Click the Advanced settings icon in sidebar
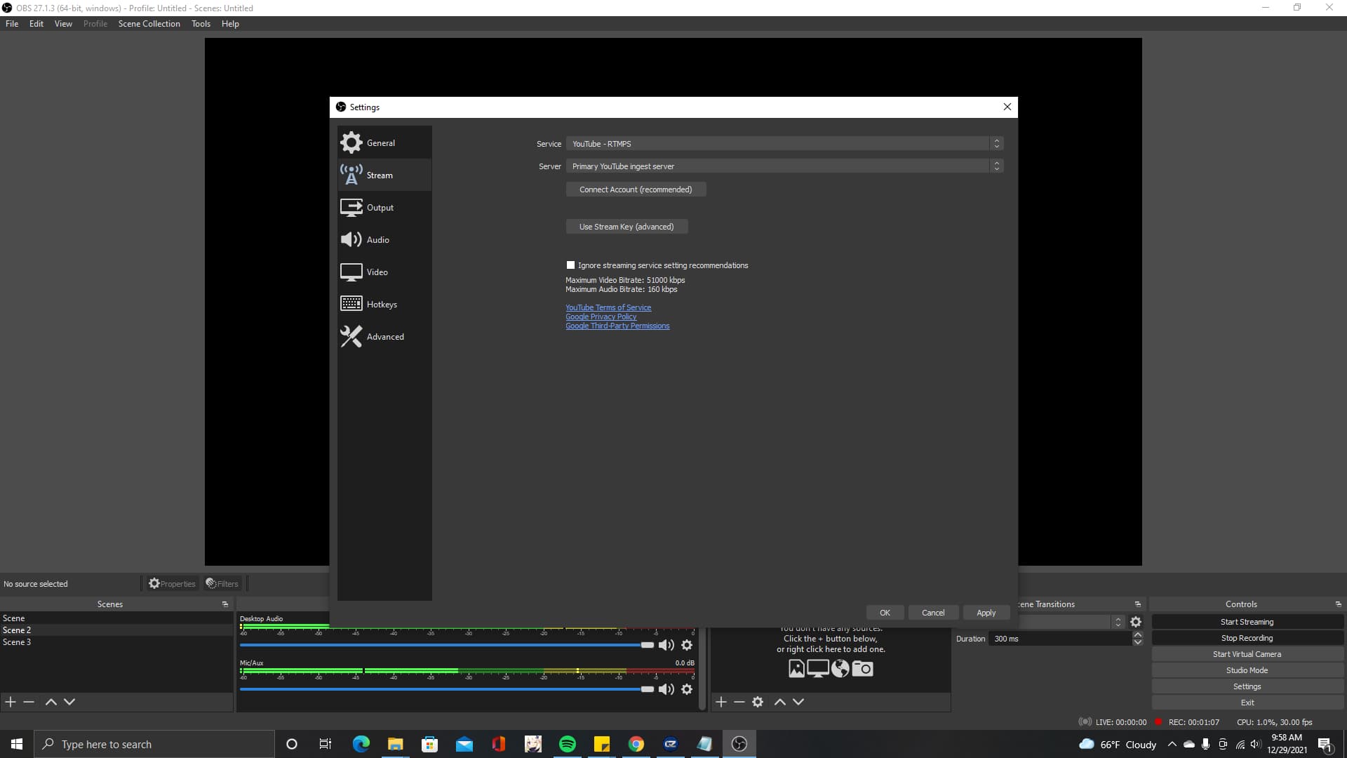 (351, 336)
